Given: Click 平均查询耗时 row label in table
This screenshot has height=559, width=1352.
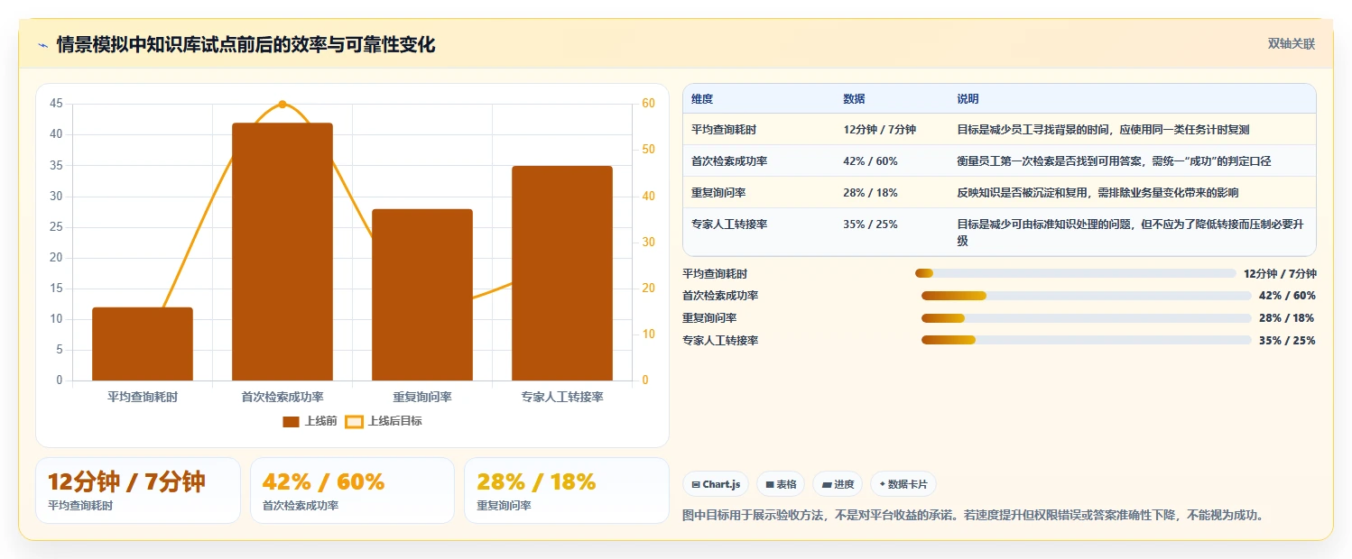Looking at the screenshot, I should (x=724, y=130).
